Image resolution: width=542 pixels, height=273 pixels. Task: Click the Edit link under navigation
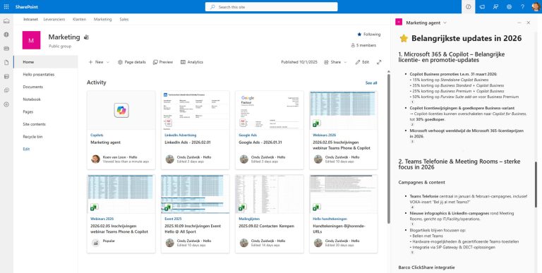pyautogui.click(x=26, y=149)
